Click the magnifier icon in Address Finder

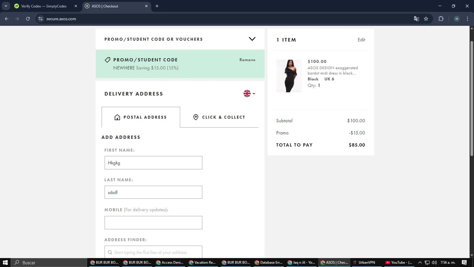[x=110, y=252]
